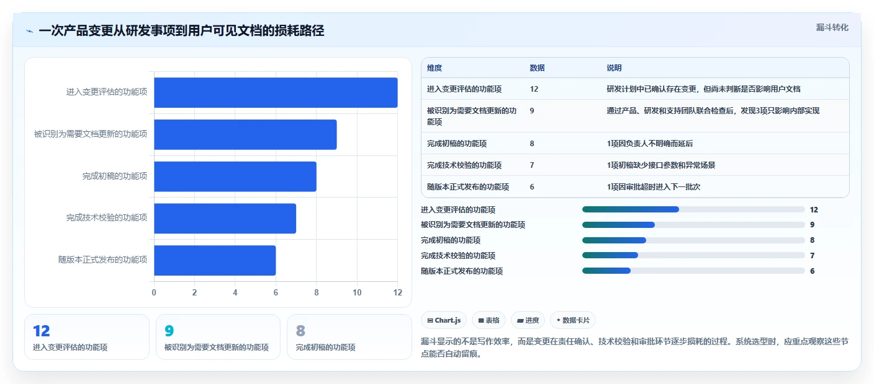The image size is (874, 384).
Task: Click the 说明 table column header
Action: (614, 68)
